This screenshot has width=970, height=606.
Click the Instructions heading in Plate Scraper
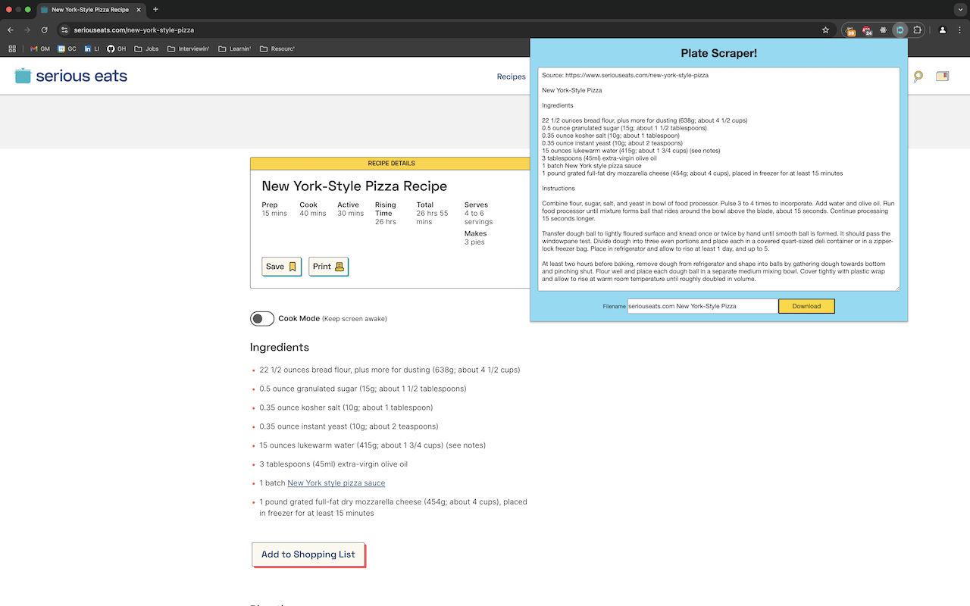pos(559,188)
